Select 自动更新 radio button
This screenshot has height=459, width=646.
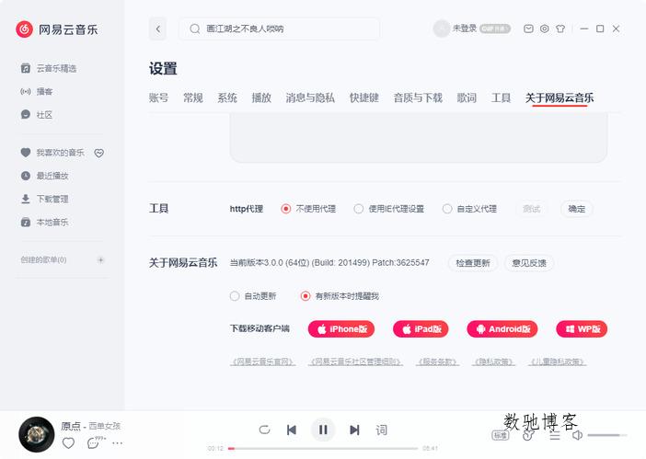click(235, 296)
